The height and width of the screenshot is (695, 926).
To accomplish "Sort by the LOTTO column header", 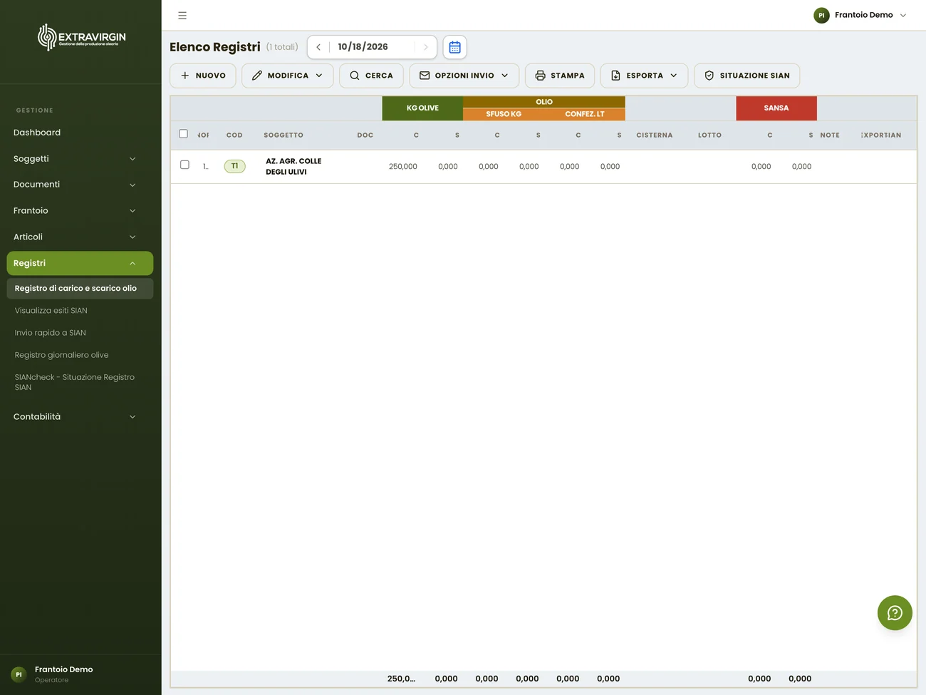I will [709, 135].
